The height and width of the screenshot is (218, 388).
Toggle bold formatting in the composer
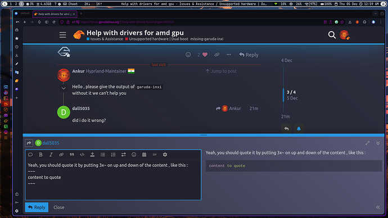[x=40, y=155]
